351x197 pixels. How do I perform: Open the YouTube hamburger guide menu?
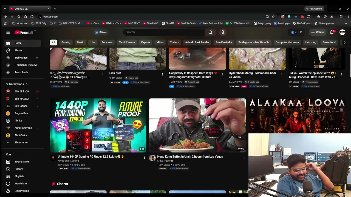pos(8,32)
